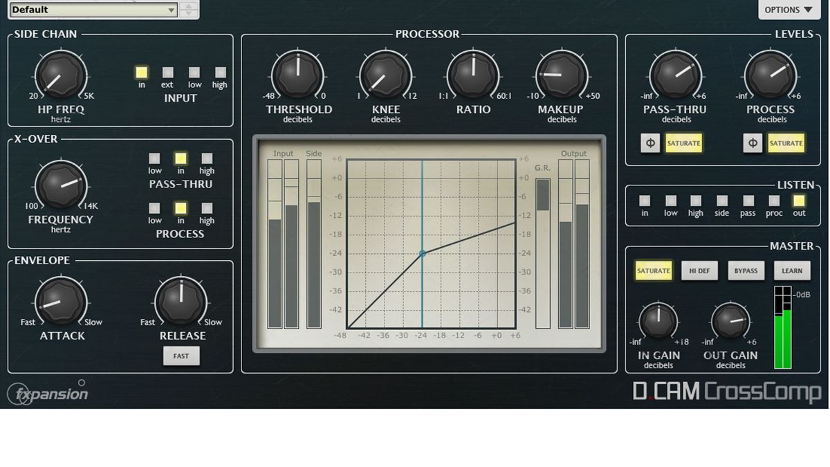This screenshot has width=830, height=467.
Task: Select side chain input 'ext'
Action: [167, 72]
